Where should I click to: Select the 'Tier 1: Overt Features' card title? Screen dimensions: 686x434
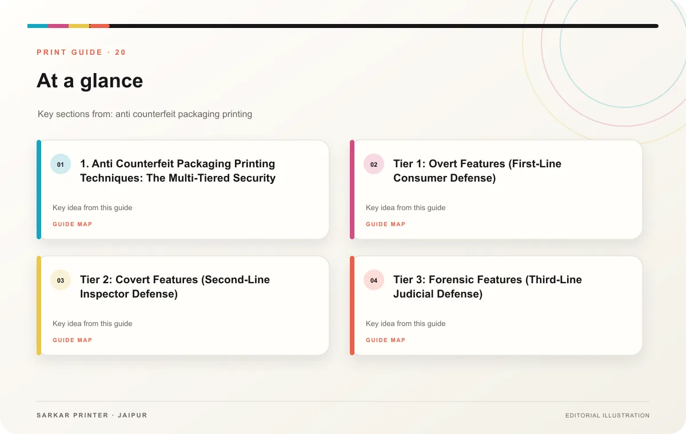(x=477, y=171)
